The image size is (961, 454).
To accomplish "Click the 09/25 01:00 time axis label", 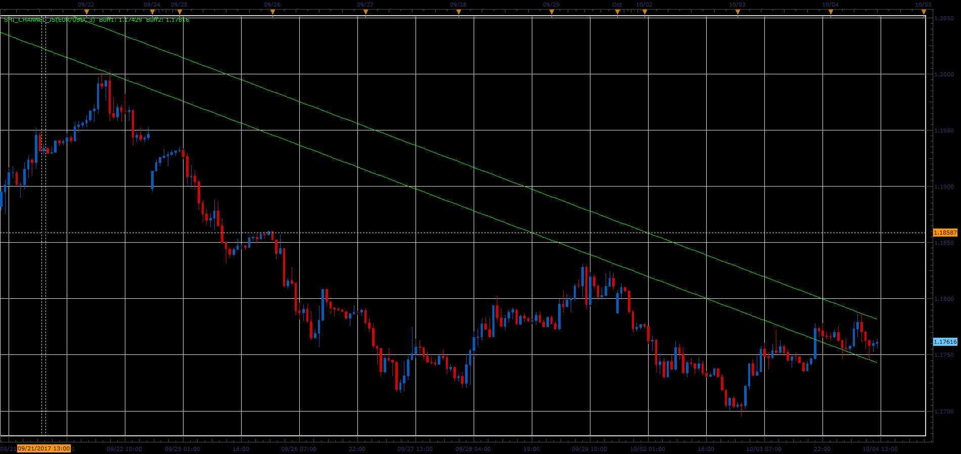I will point(182,449).
